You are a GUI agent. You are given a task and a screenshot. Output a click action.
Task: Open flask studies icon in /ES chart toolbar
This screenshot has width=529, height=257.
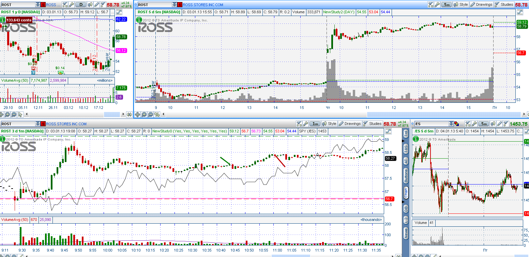click(506, 124)
